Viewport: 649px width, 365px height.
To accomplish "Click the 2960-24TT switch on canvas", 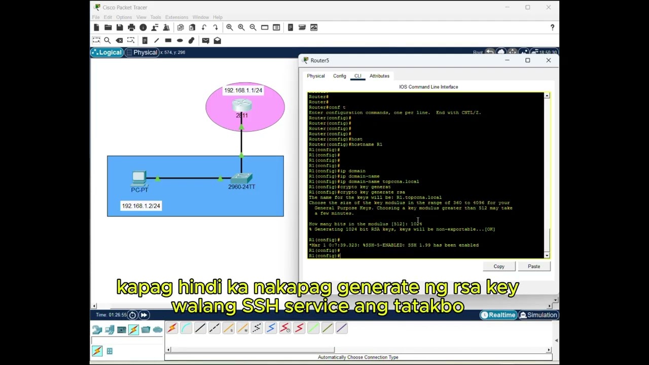I will [x=241, y=178].
